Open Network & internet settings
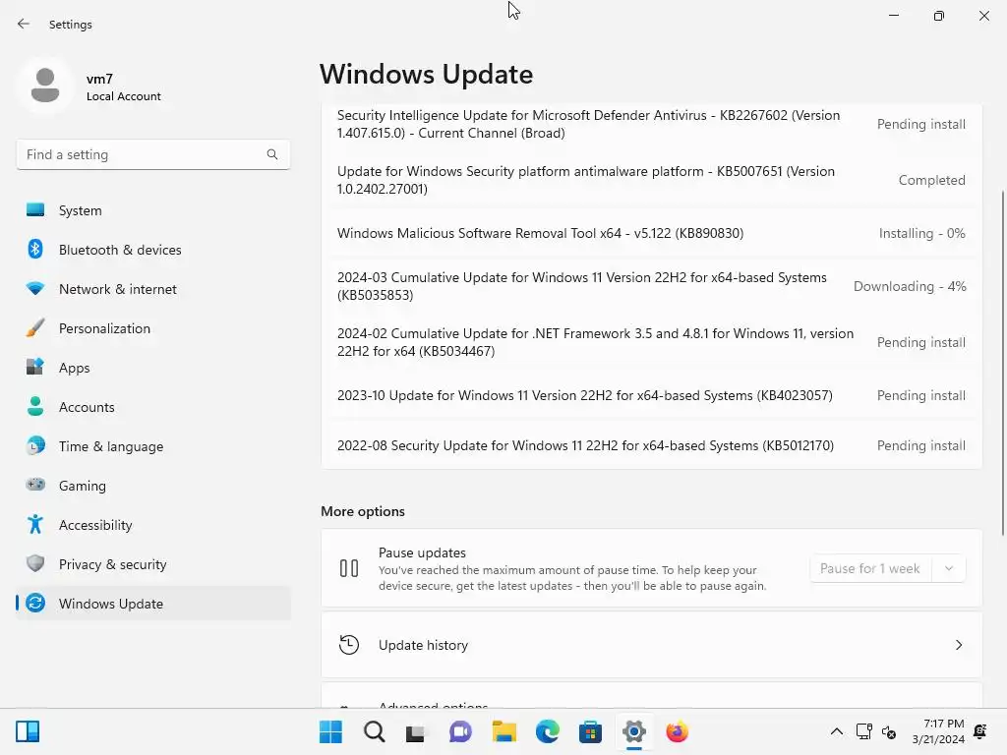 [118, 289]
